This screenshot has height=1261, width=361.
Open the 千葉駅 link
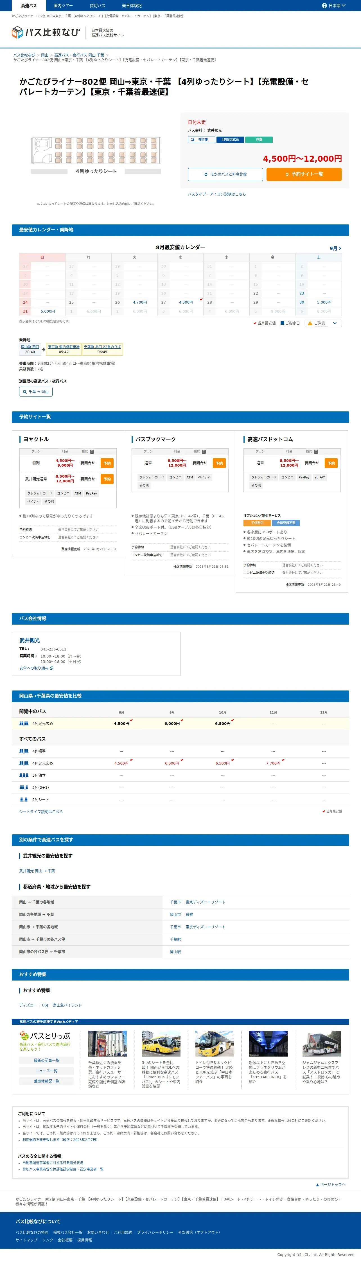tap(175, 939)
